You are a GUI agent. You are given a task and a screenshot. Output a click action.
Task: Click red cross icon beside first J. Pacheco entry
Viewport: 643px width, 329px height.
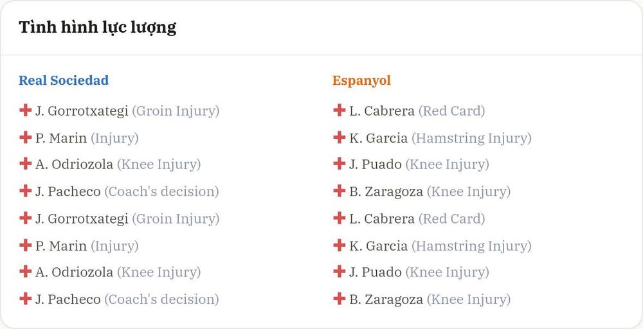[x=26, y=190]
